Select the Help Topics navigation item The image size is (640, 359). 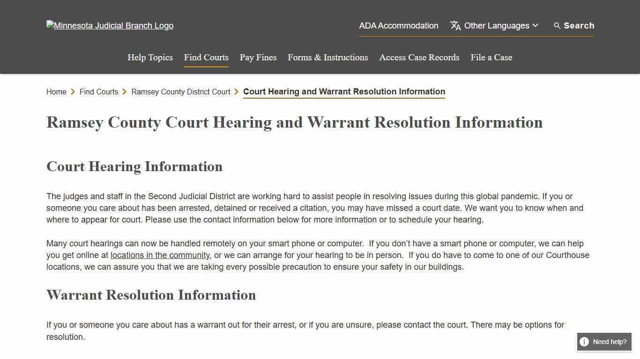tap(150, 57)
